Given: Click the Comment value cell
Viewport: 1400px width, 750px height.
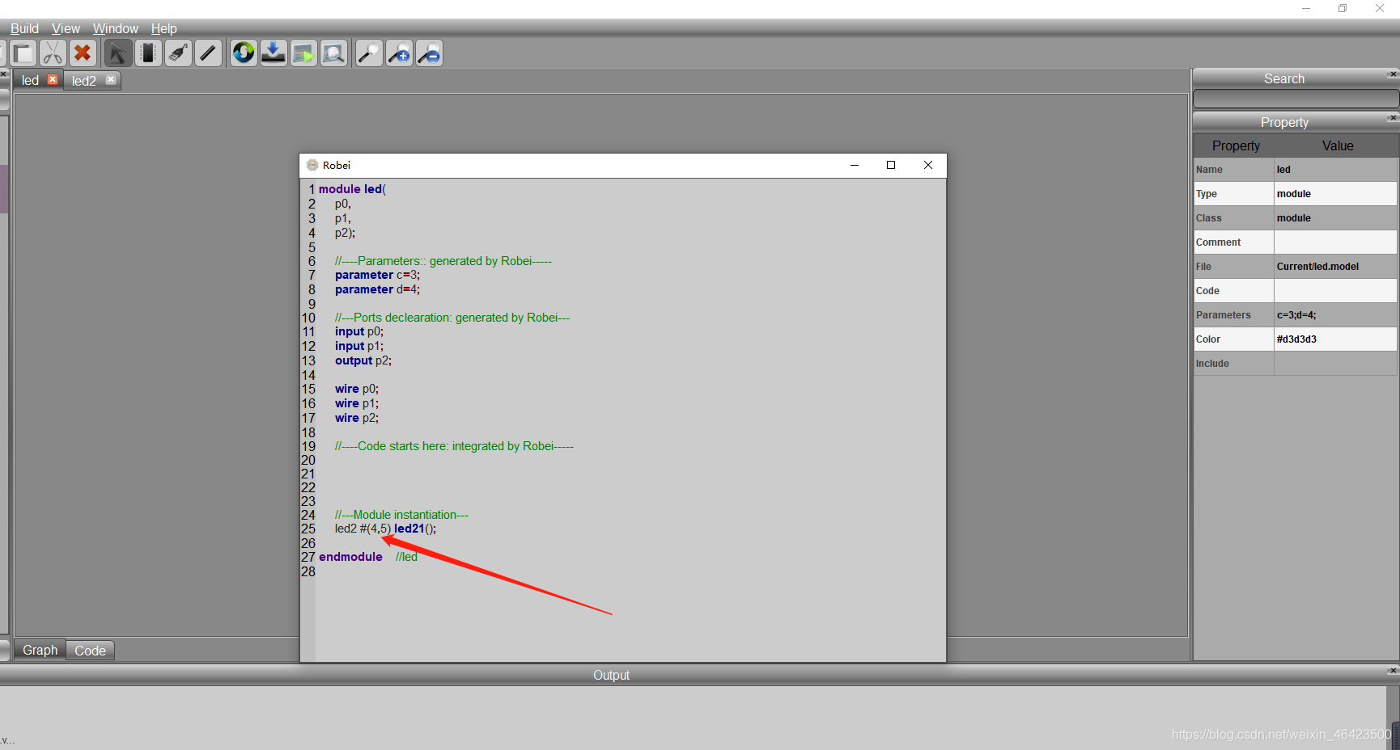Looking at the screenshot, I should click(1335, 242).
